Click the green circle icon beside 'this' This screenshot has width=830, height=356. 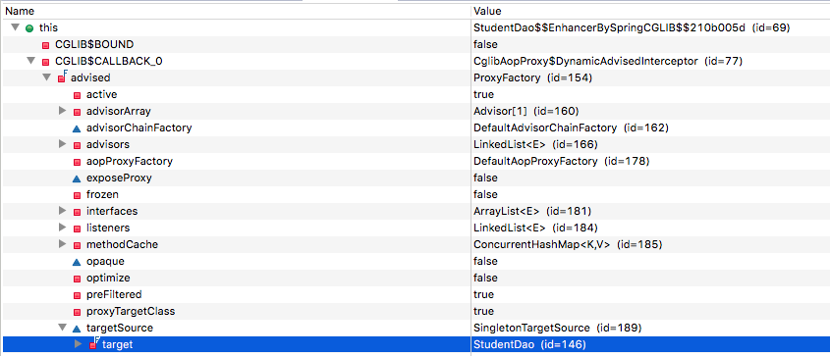[x=29, y=28]
